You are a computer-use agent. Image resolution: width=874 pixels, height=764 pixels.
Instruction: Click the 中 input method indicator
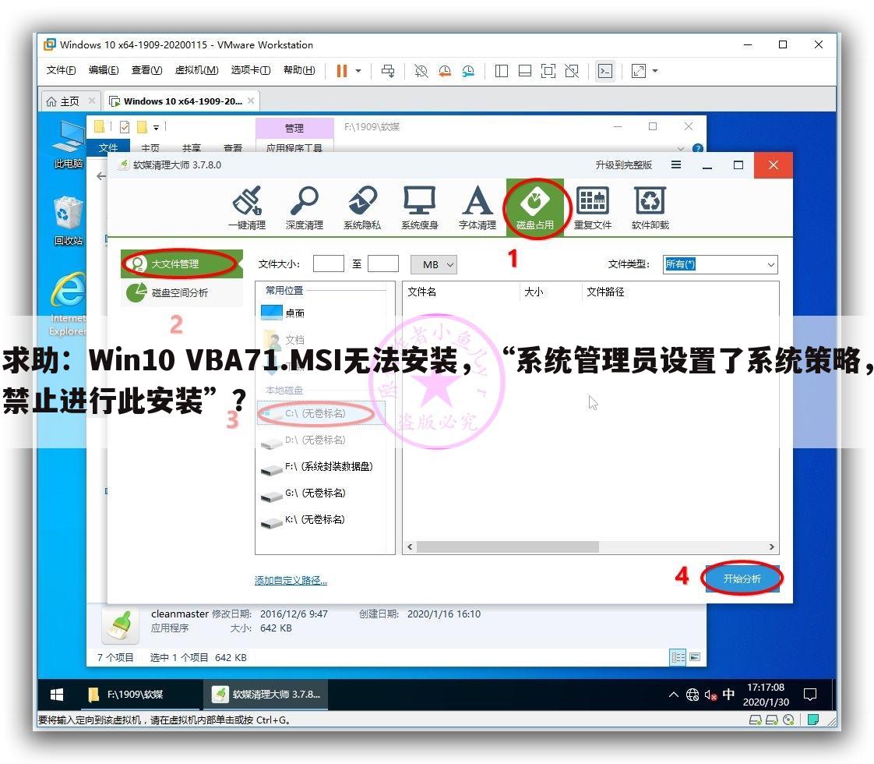coord(728,695)
